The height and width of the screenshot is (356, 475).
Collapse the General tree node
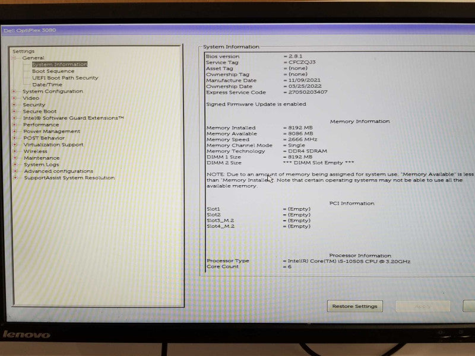14,58
